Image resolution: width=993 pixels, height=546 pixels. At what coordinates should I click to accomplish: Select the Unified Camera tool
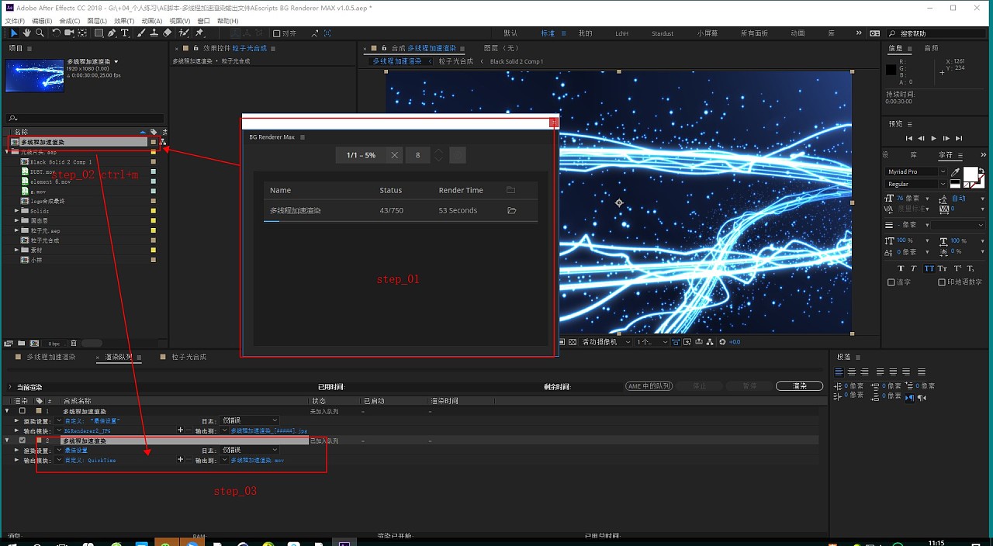69,33
